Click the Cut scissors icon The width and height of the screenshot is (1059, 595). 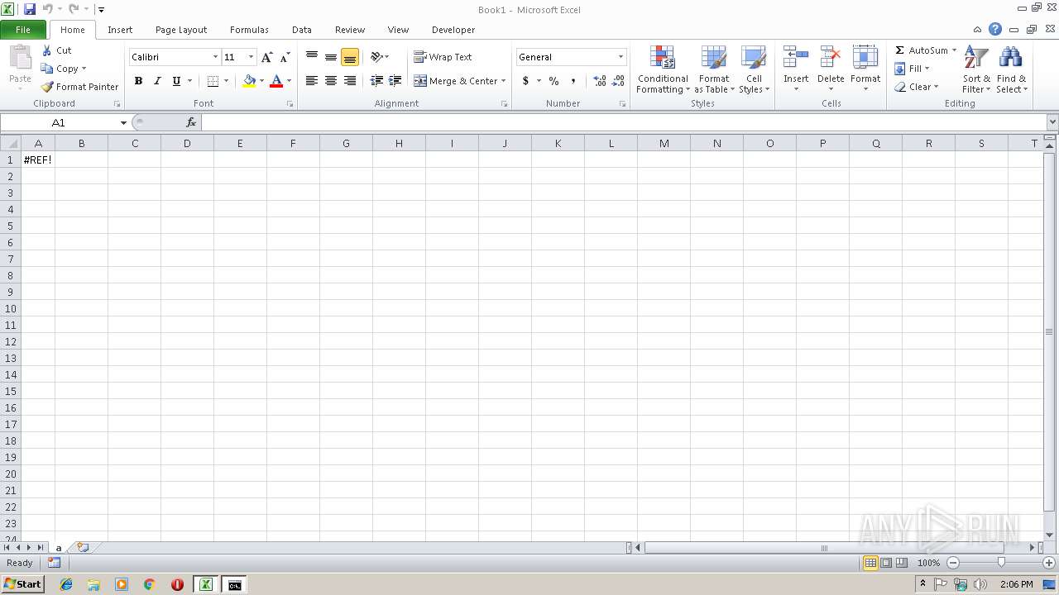(47, 50)
